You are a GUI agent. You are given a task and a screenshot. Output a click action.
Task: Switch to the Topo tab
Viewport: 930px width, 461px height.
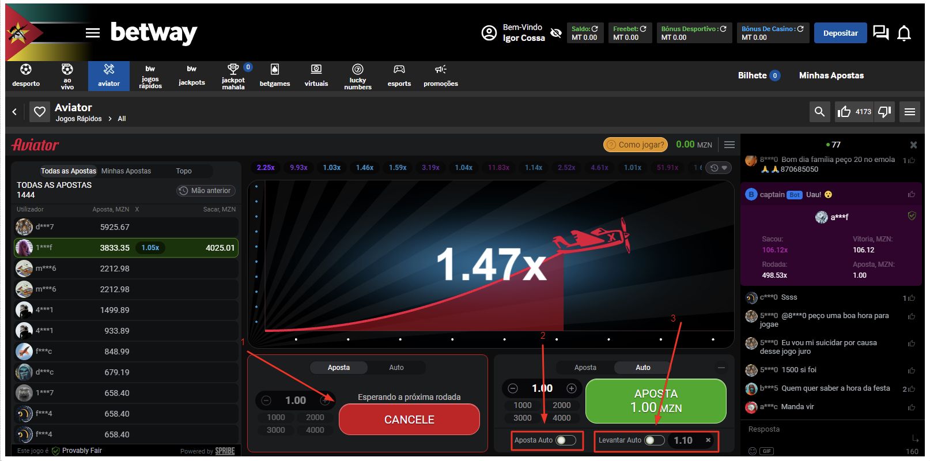pyautogui.click(x=184, y=171)
